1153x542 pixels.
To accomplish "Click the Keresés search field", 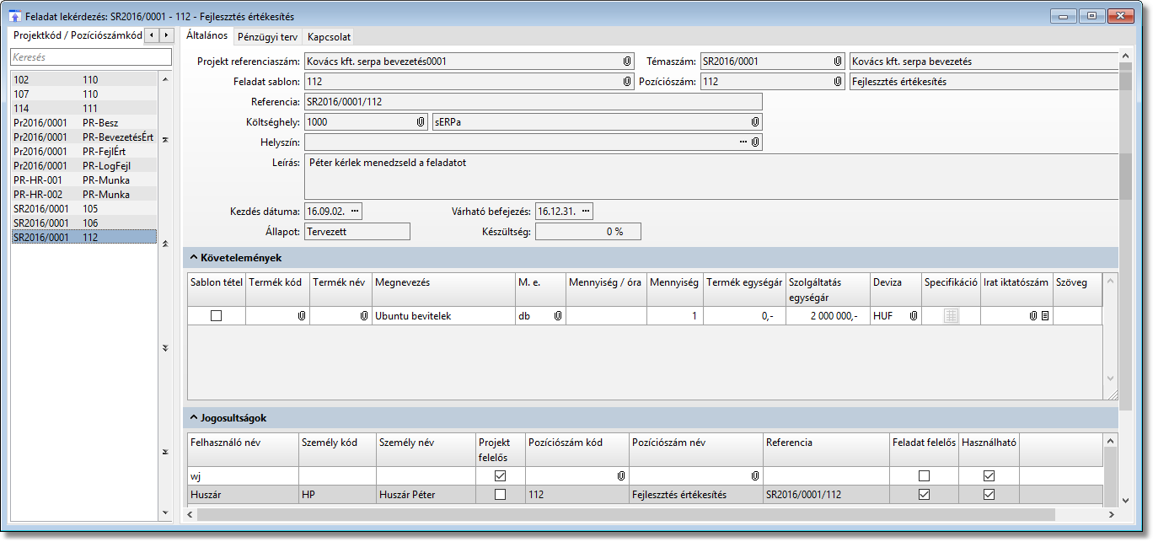I will pyautogui.click(x=90, y=57).
